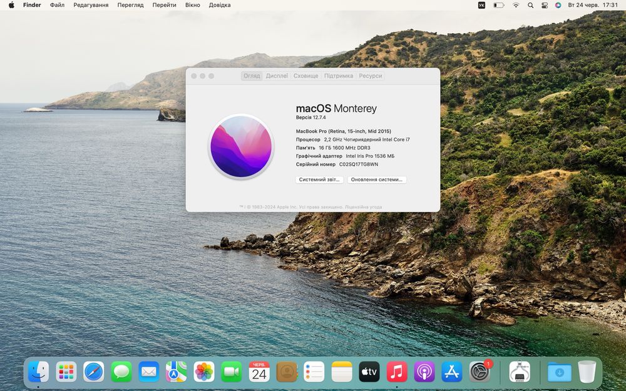Screen dimensions: 626x391
Task: Open System Preferences with badge in Dock
Action: (480, 372)
